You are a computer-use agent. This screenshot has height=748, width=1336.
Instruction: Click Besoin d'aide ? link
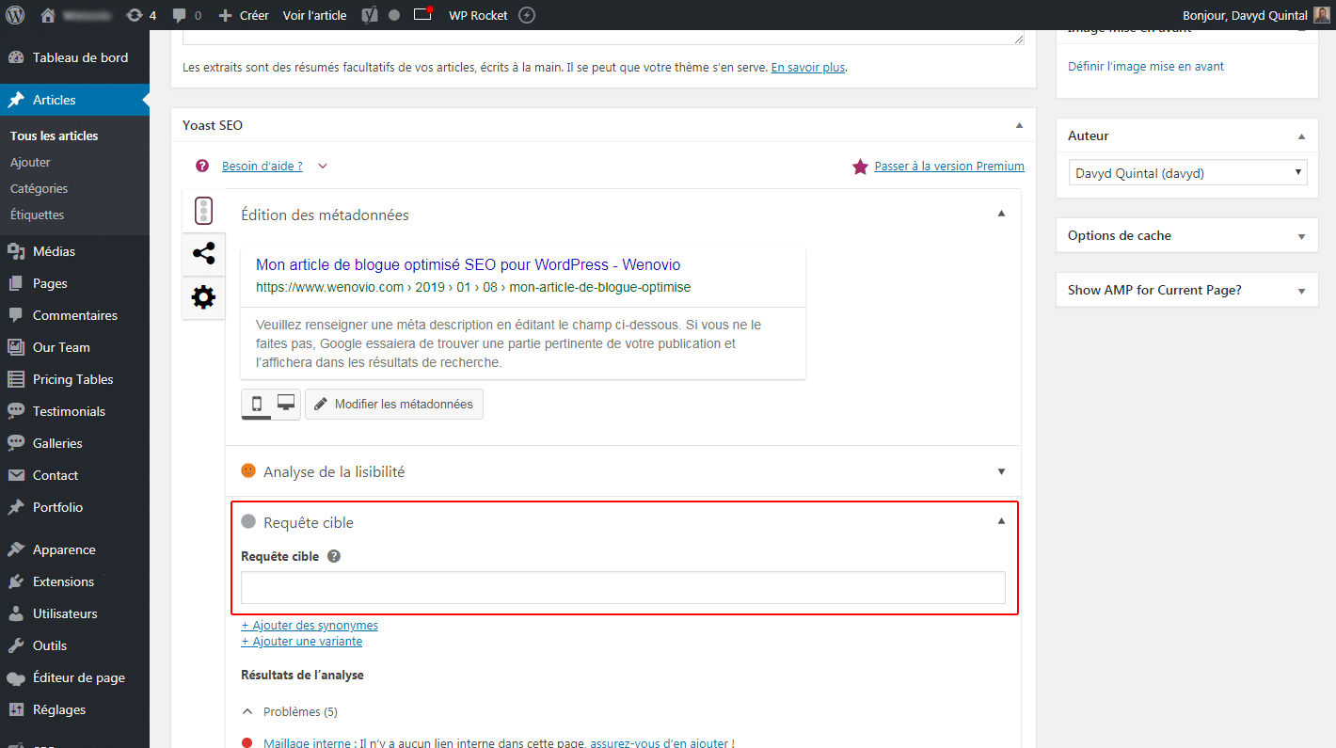click(x=262, y=166)
